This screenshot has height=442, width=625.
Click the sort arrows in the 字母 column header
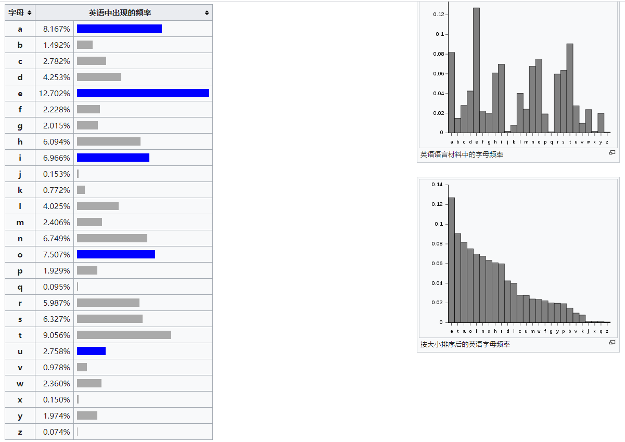pos(30,12)
